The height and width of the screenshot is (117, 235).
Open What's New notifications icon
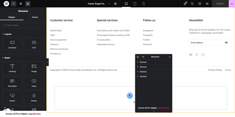pos(185,4)
